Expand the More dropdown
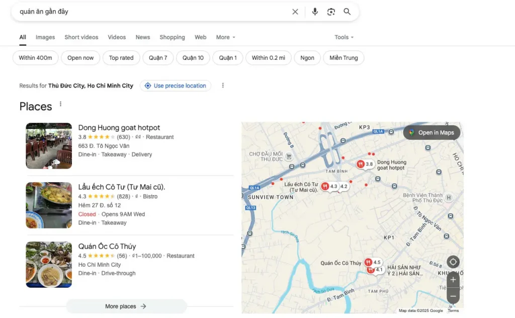 tap(226, 37)
